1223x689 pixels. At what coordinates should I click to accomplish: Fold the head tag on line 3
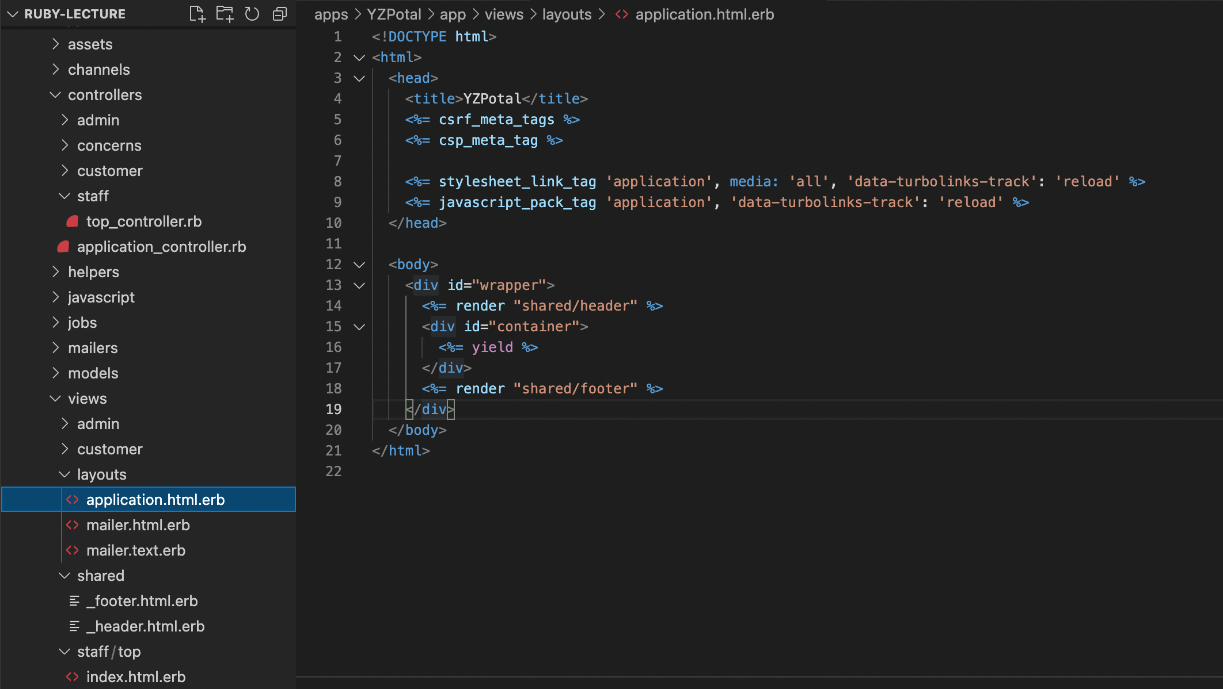[359, 78]
